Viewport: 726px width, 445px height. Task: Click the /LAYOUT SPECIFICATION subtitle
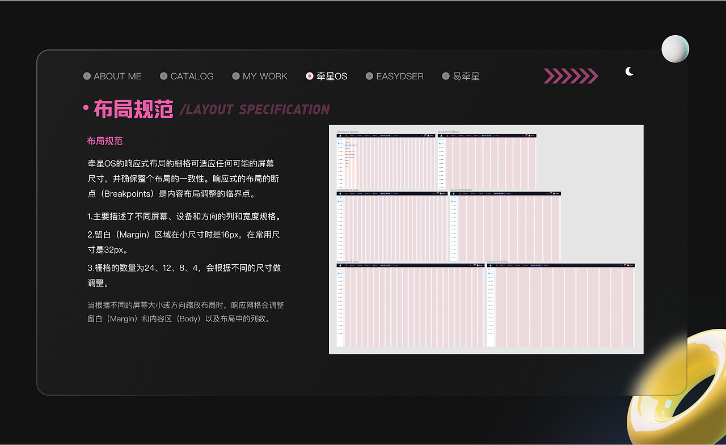pos(255,109)
